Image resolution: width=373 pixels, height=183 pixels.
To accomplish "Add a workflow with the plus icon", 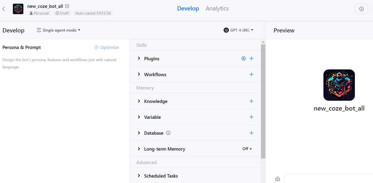I will point(251,74).
